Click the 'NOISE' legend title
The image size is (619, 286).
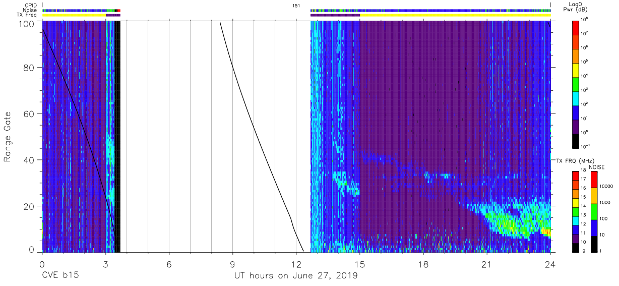click(x=597, y=166)
